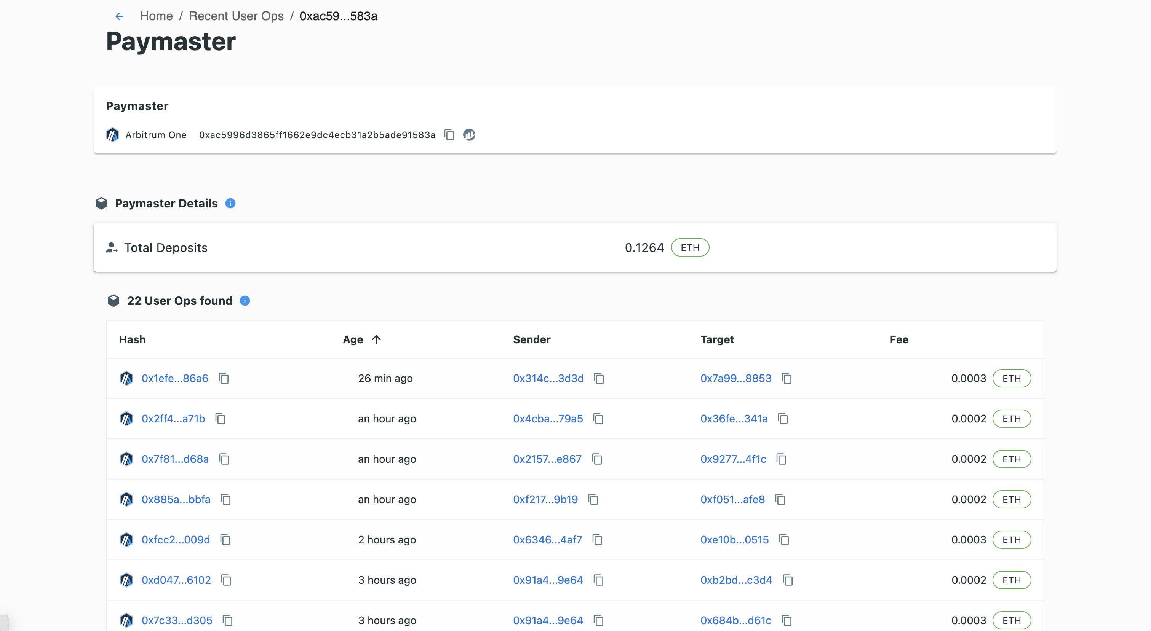
Task: Select the 0.1264 total deposits value
Action: [644, 248]
